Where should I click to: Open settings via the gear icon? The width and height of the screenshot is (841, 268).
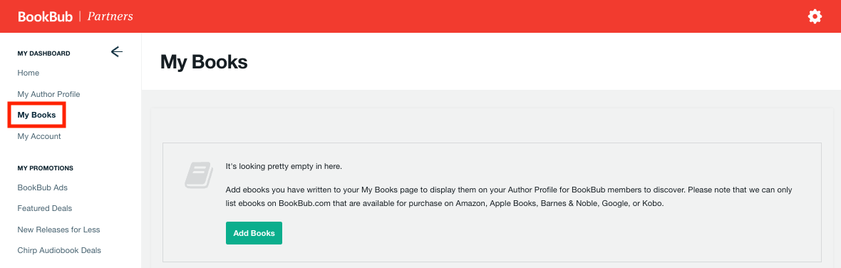(x=815, y=16)
